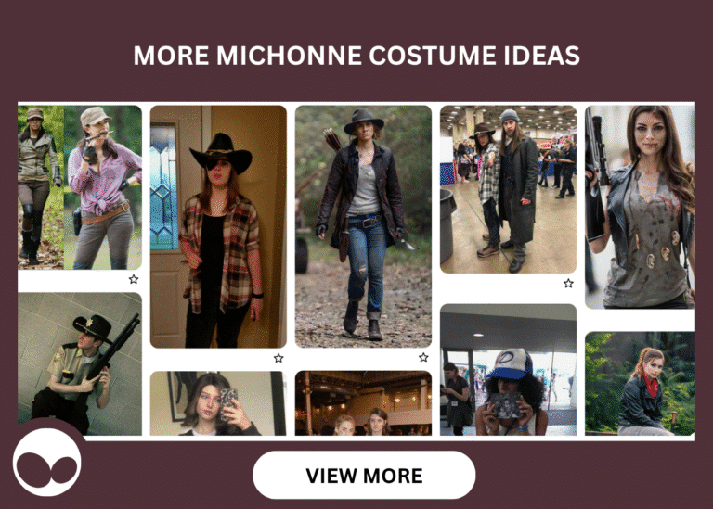Screen dimensions: 713x509
Task: Click the star under woman walking photo
Action: click(423, 357)
